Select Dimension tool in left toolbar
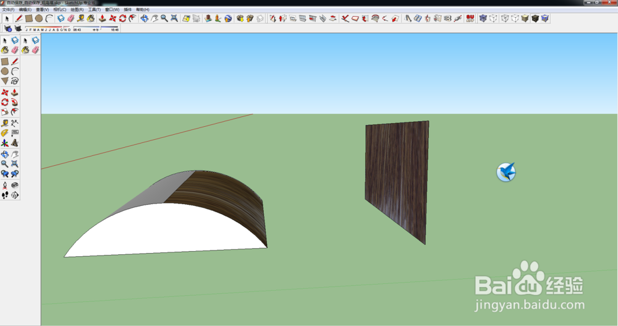 15,123
